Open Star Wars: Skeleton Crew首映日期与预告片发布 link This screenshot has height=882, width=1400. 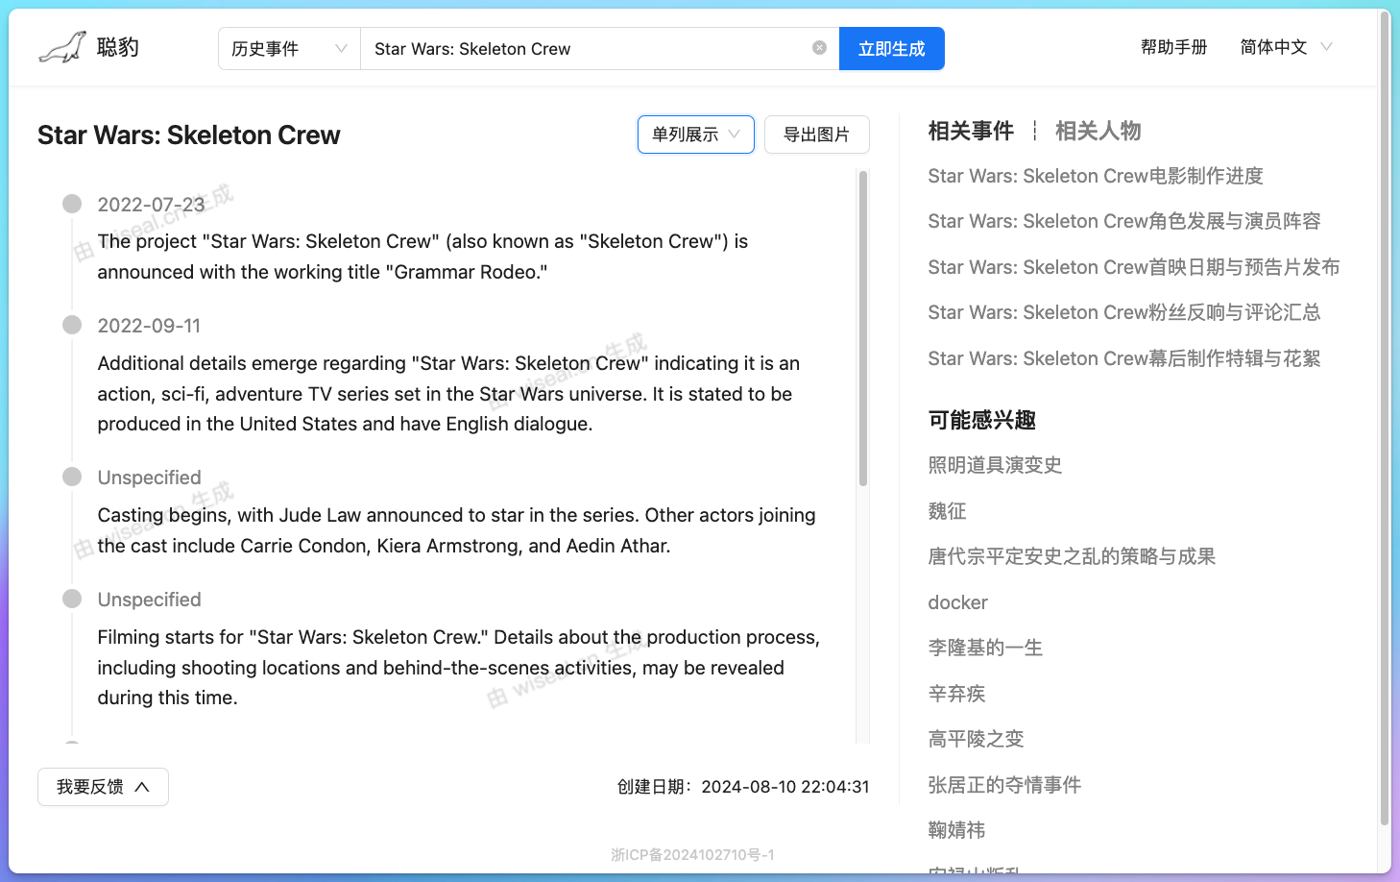[x=1134, y=267]
